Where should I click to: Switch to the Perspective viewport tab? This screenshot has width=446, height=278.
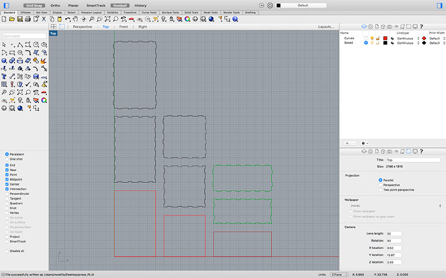coord(83,27)
